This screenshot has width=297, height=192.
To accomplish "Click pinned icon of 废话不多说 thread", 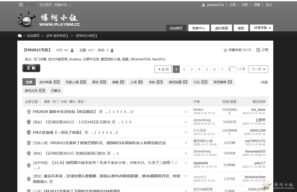I will click(x=29, y=179).
